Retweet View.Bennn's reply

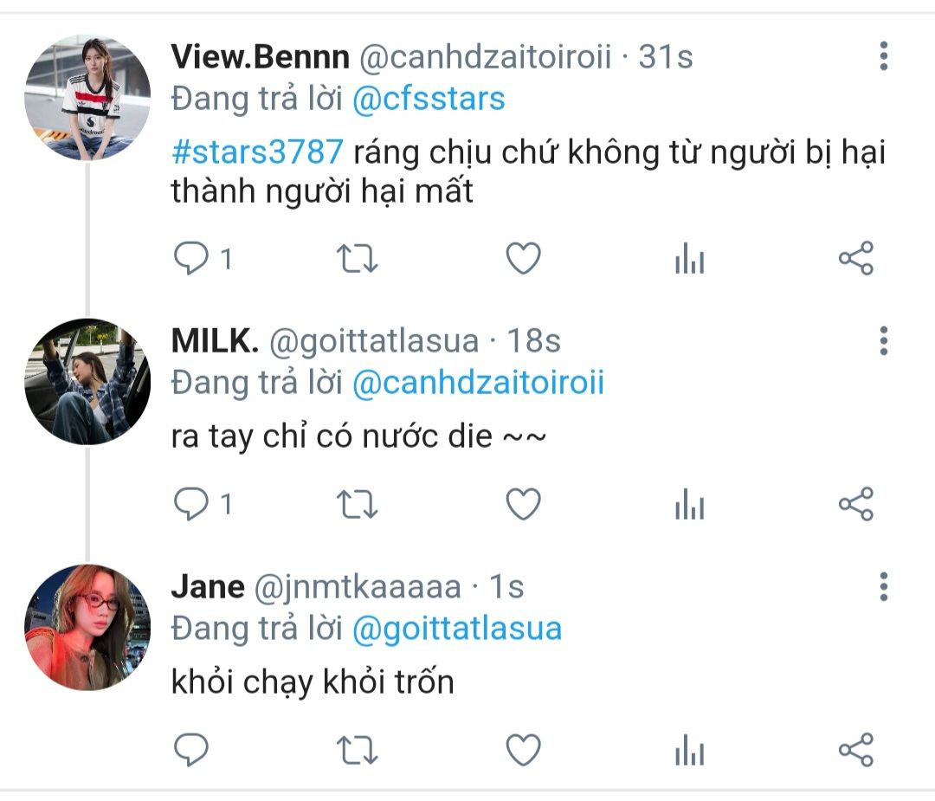pos(356,259)
